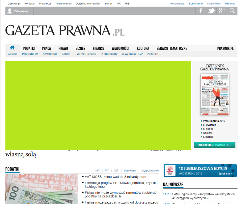The width and height of the screenshot is (241, 204).
Task: Click the Gazeta Prawna logo
Action: tap(65, 30)
